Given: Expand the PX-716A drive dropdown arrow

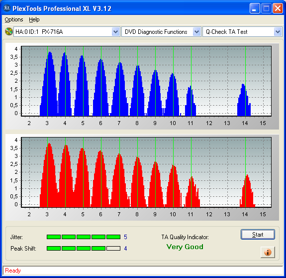Looking at the screenshot, I should [115, 31].
